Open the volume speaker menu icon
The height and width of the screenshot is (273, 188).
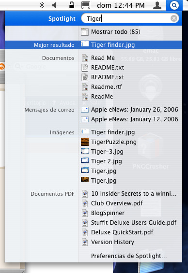coord(54,5)
